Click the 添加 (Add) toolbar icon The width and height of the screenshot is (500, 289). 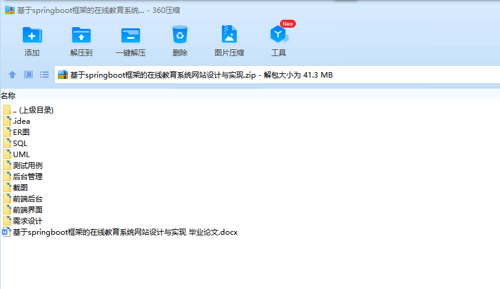(x=32, y=35)
